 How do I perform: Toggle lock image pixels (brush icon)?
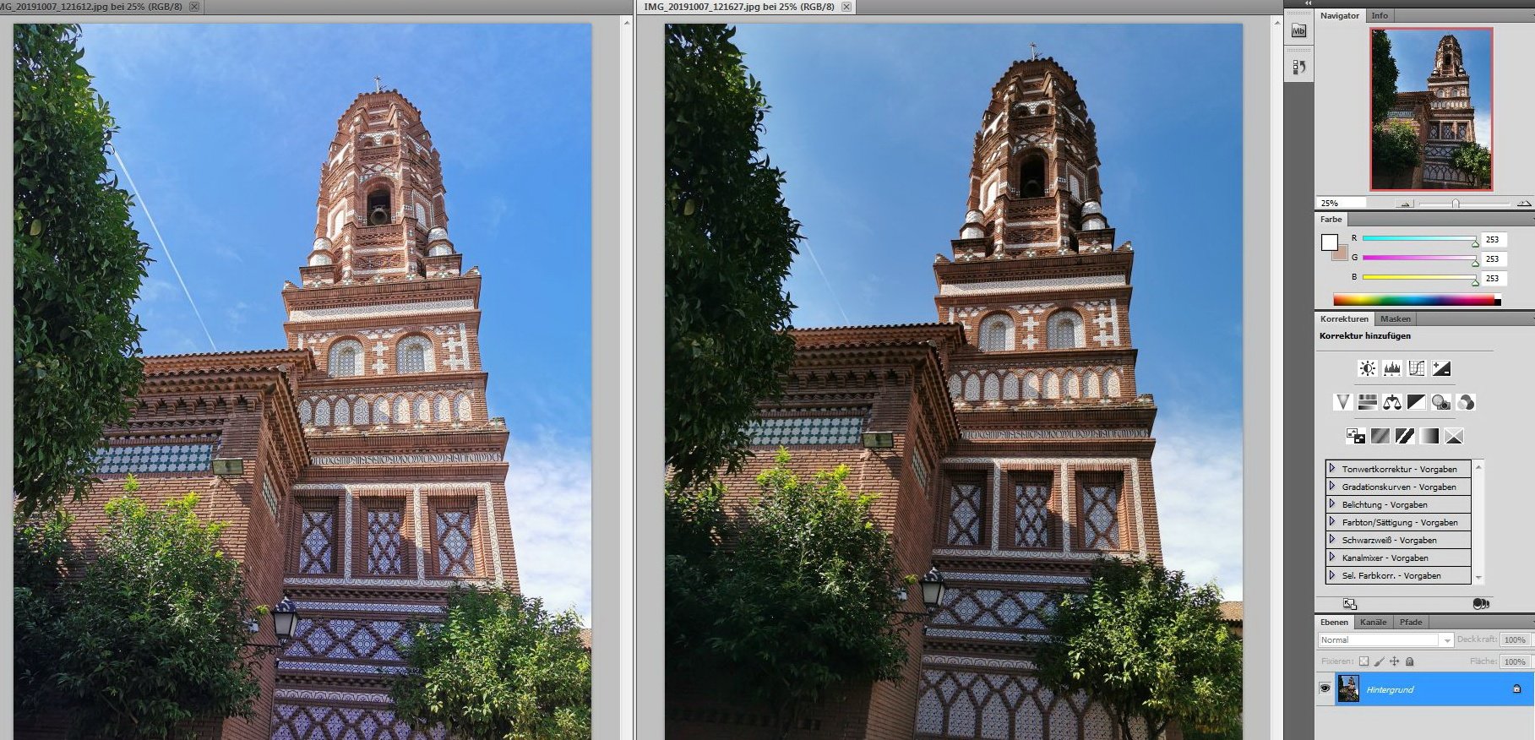click(1379, 661)
